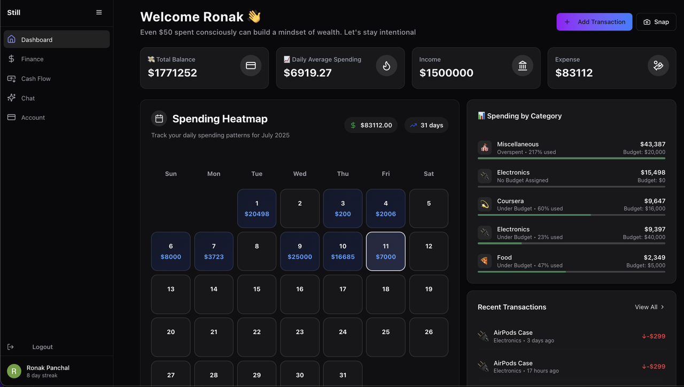Select July 9 heatmap cell with $25000
The height and width of the screenshot is (387, 684).
(300, 251)
